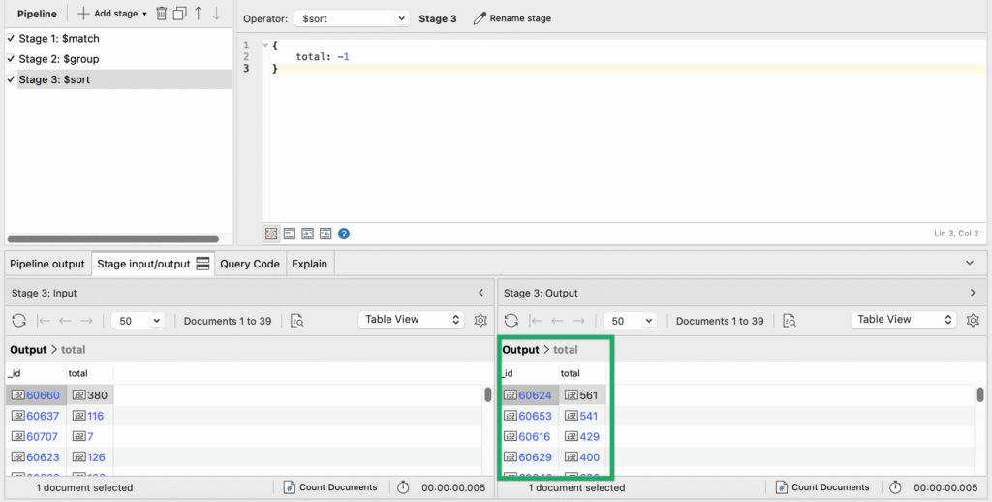992x502 pixels.
Task: Click the _id column header in Input table
Action: [x=36, y=373]
